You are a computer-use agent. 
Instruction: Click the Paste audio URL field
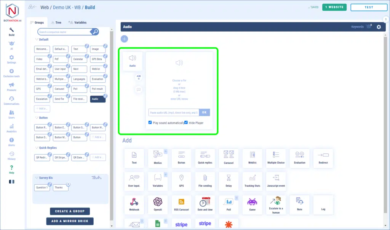coord(173,113)
